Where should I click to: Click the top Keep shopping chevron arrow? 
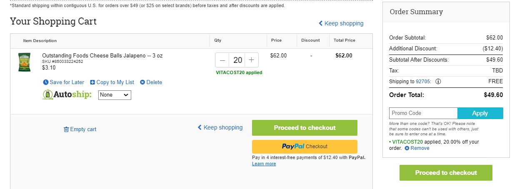tap(321, 23)
